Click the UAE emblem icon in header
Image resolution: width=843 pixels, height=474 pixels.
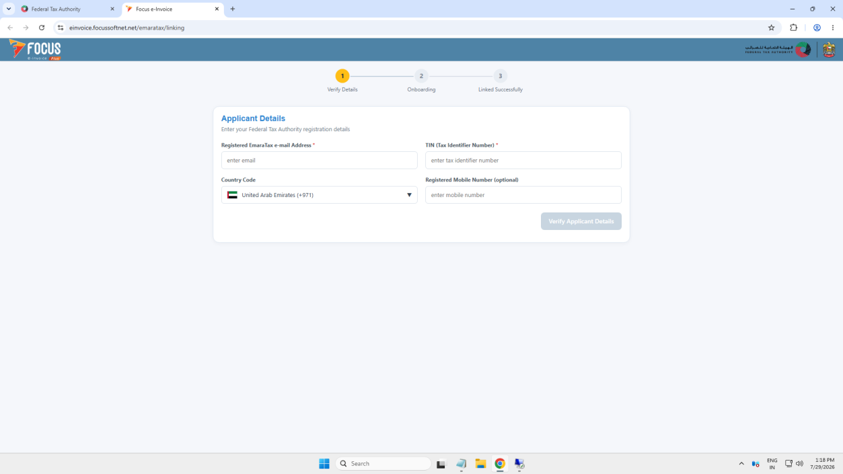829,50
